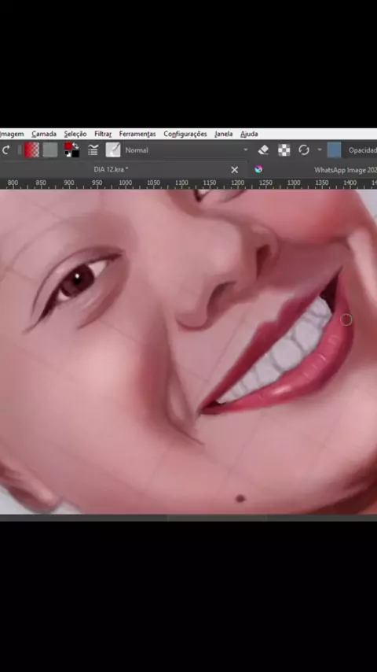Open the Janela menu
The height and width of the screenshot is (672, 377).
pos(223,134)
